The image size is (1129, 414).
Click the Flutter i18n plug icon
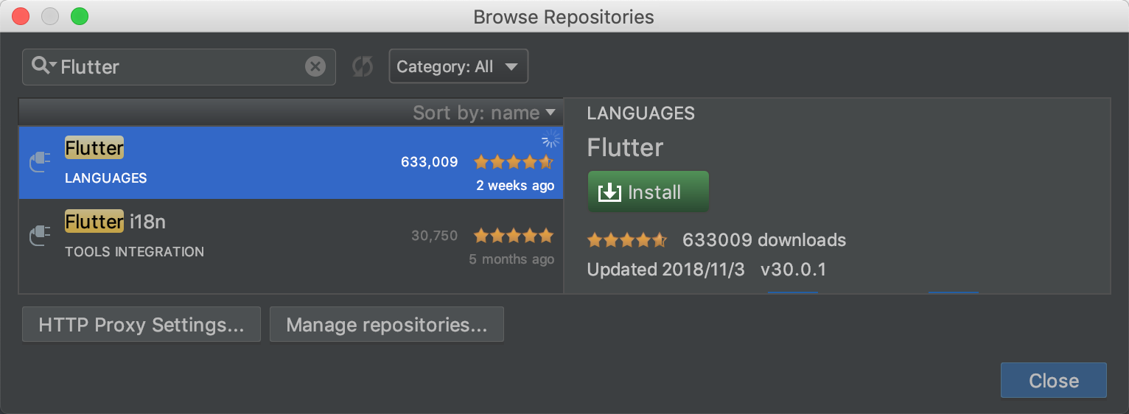(x=40, y=235)
